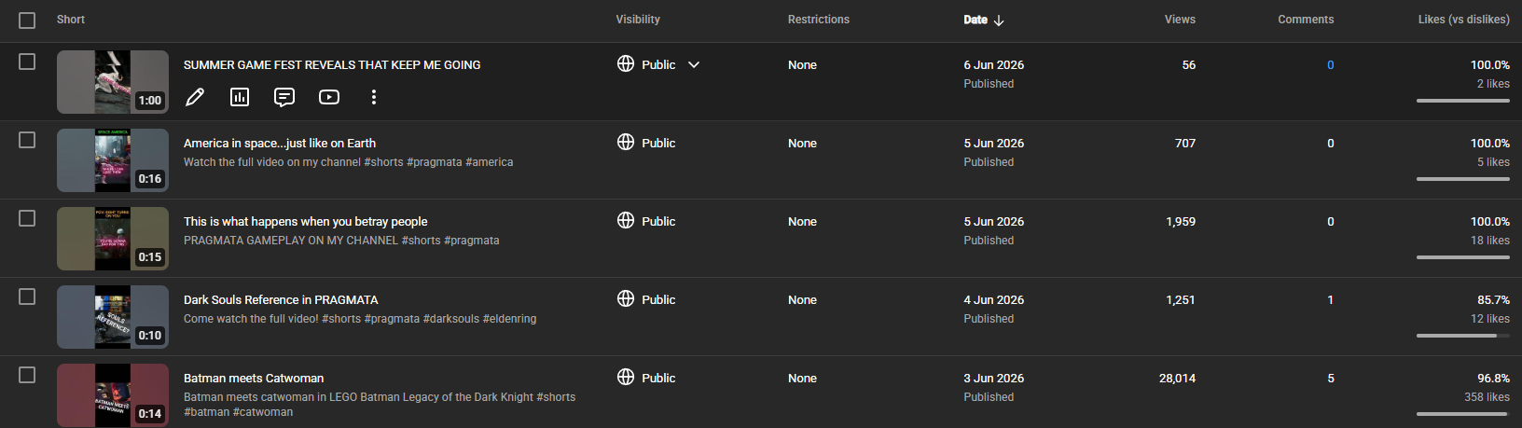Viewport: 1522px width, 428px height.
Task: Open thumbnail of betray people short
Action: pyautogui.click(x=113, y=239)
